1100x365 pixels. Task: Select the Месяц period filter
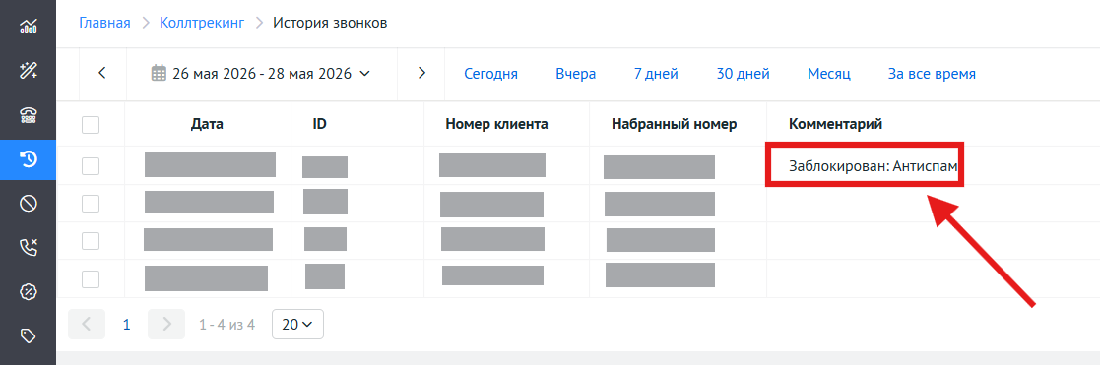point(829,74)
